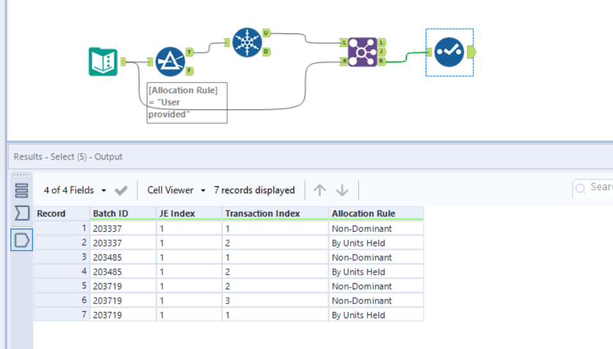Click Unique tool input anchor
Image resolution: width=613 pixels, height=349 pixels.
(x=227, y=42)
